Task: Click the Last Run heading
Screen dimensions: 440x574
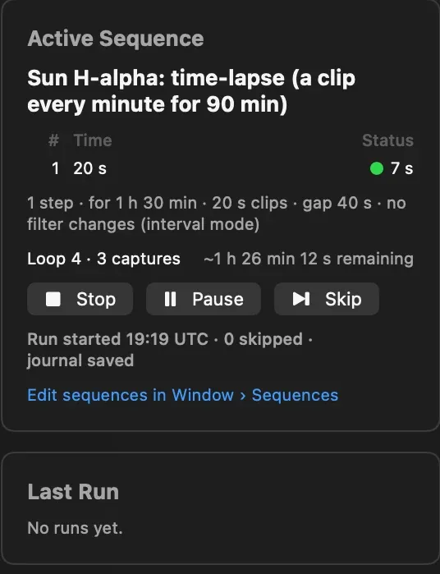Action: click(73, 492)
